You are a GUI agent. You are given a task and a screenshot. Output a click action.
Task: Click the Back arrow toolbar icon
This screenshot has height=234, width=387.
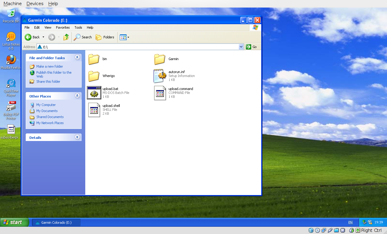28,37
